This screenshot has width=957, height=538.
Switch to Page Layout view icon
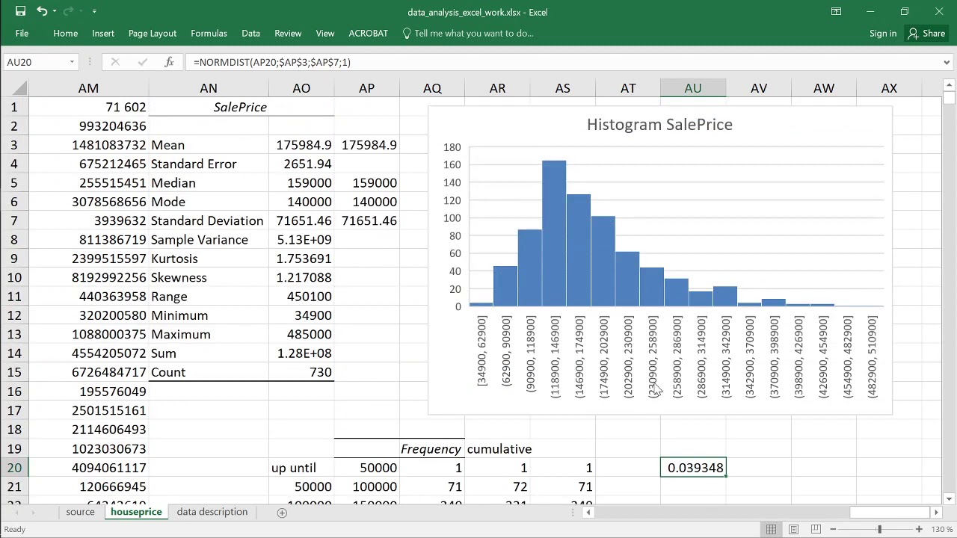(x=794, y=529)
